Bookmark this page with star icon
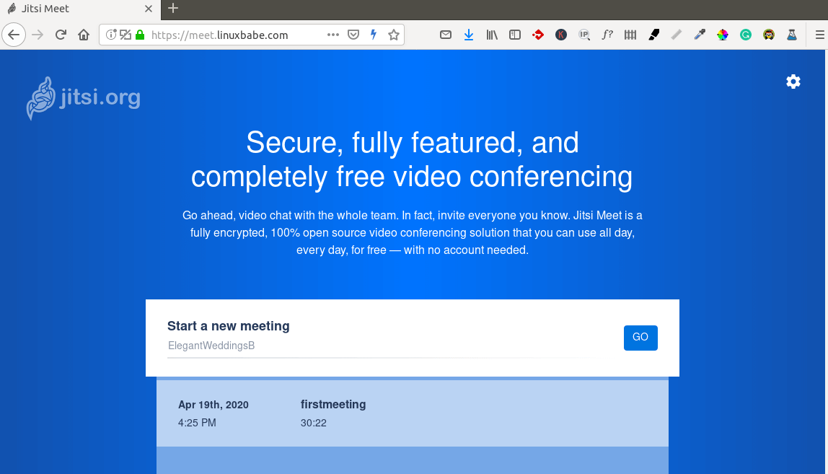 pyautogui.click(x=394, y=35)
